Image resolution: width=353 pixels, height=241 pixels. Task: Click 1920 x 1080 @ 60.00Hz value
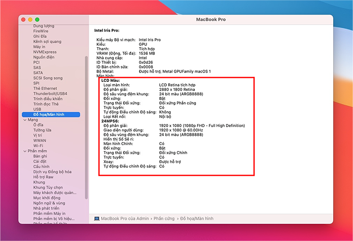[181, 130]
